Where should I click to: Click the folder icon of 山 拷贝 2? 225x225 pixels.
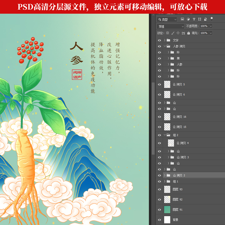(x=168, y=175)
